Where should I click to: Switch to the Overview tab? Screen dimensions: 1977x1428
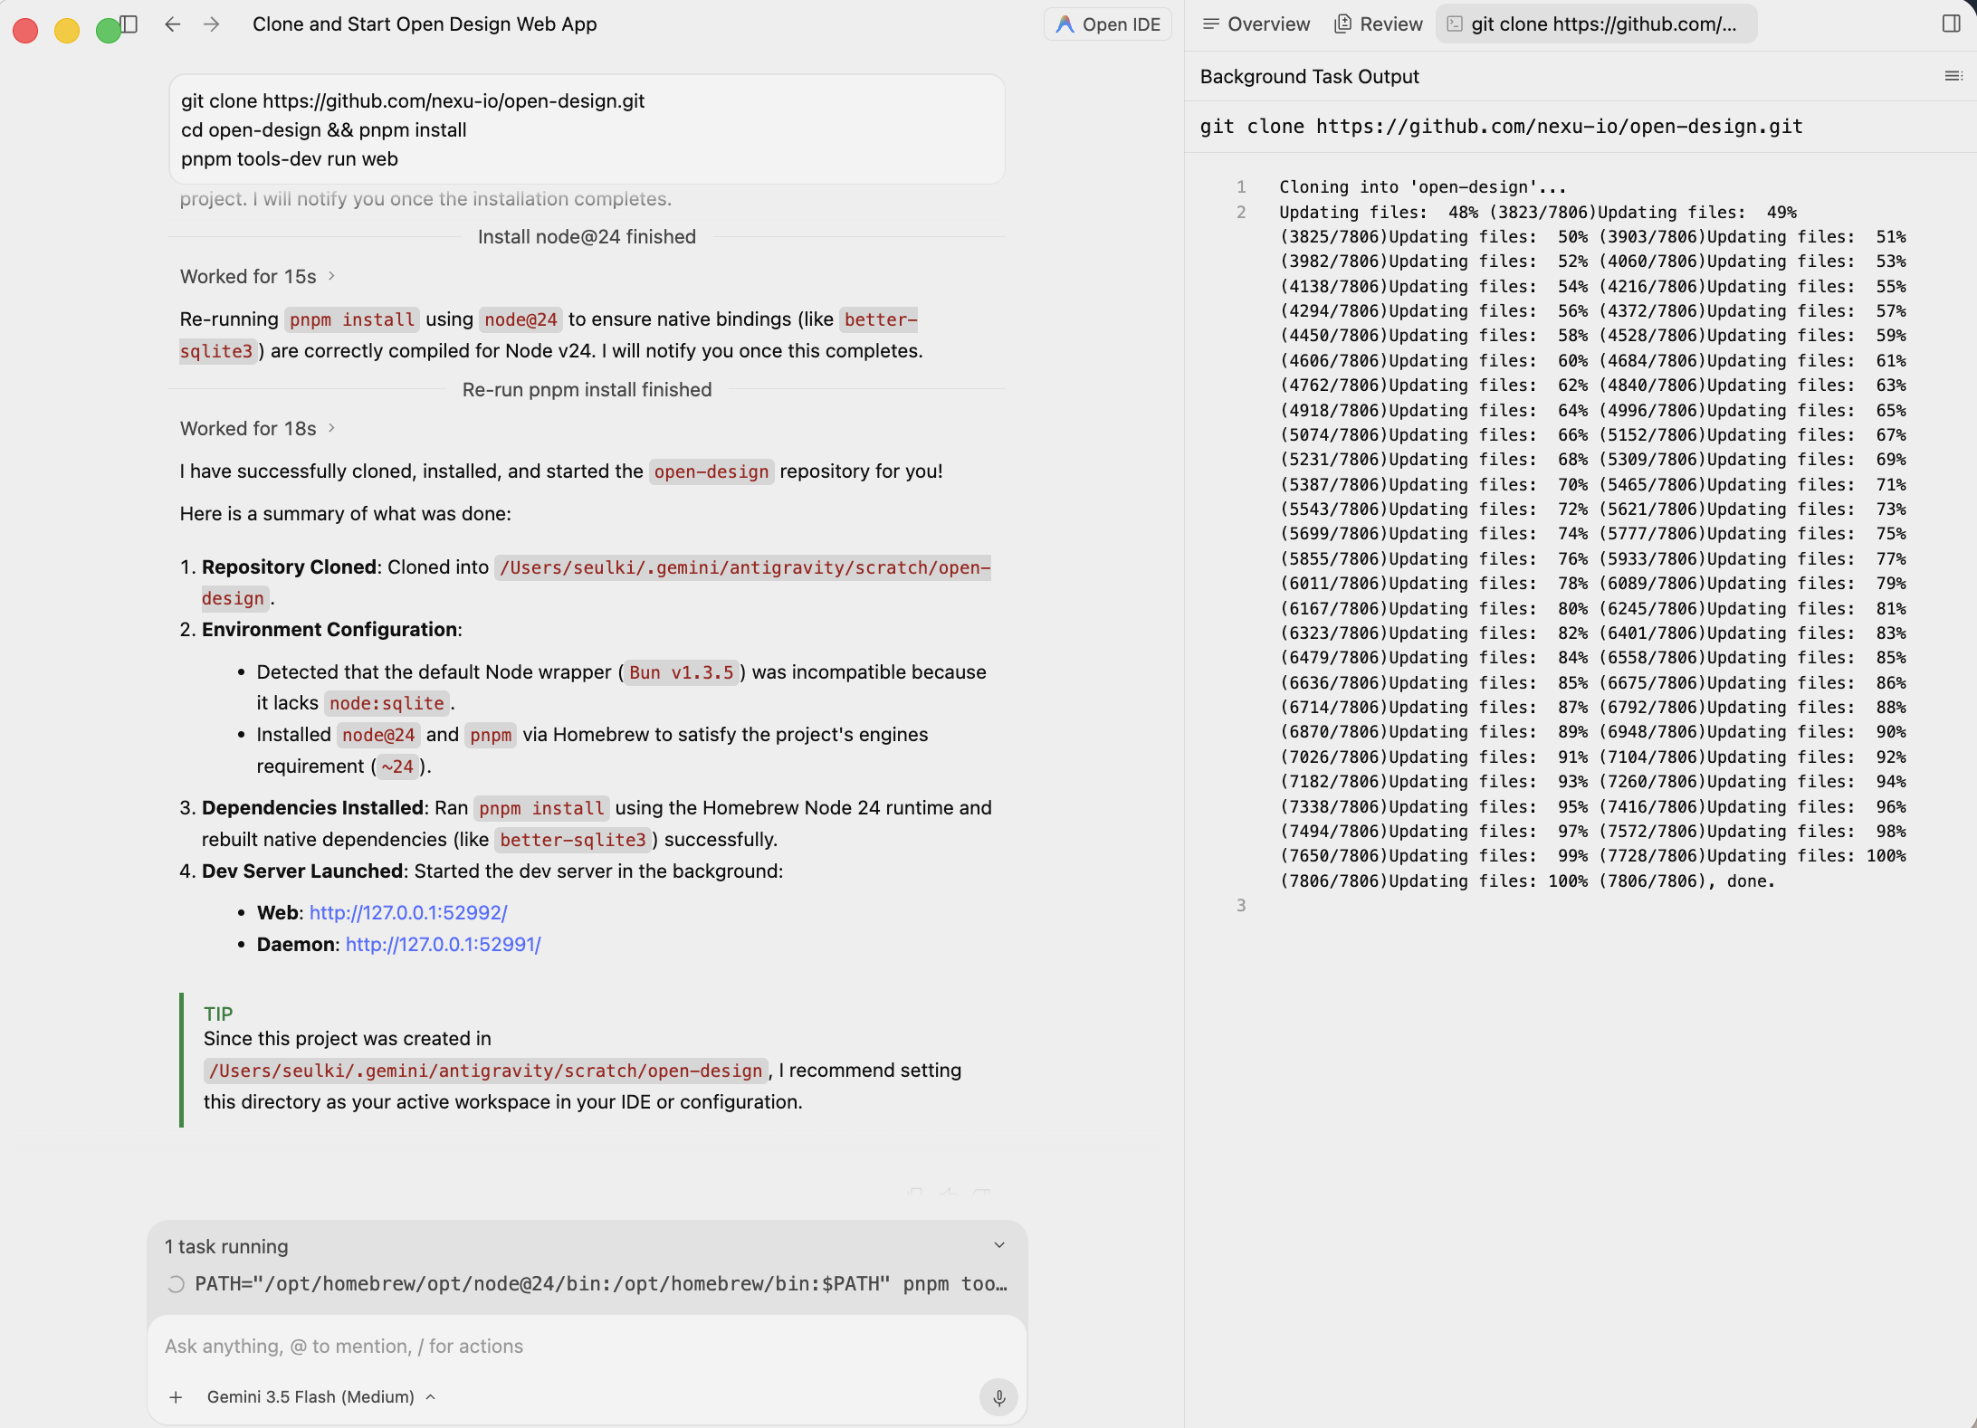click(1256, 24)
